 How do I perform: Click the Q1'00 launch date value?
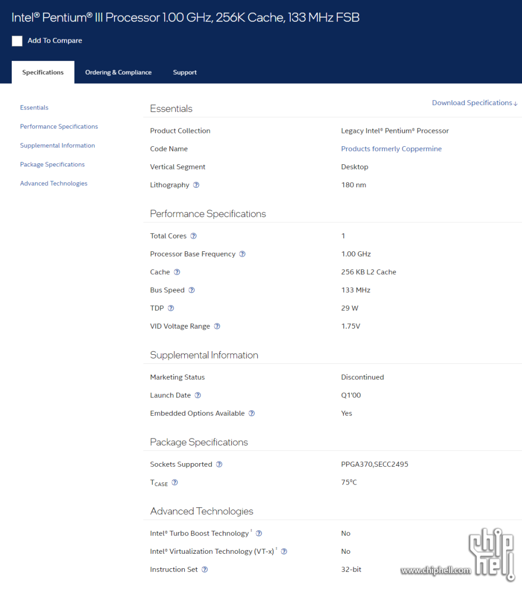[x=350, y=395]
